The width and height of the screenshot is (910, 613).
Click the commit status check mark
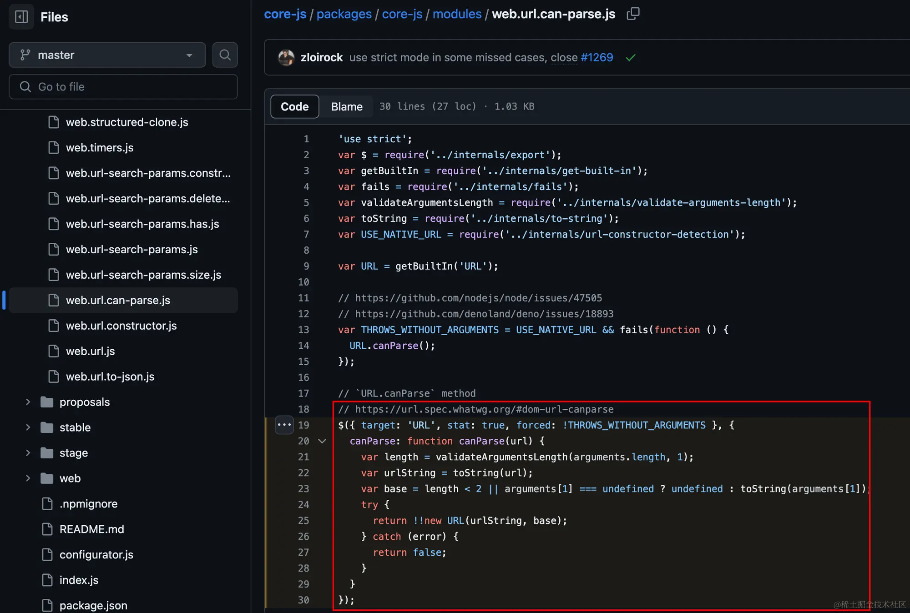(631, 58)
